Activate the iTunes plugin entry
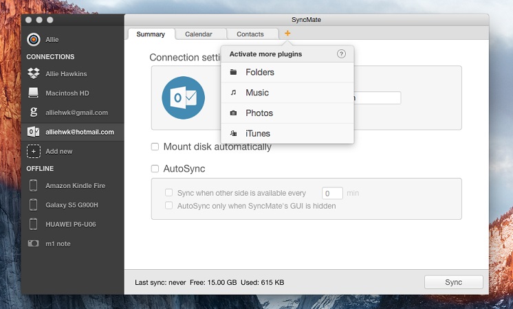The width and height of the screenshot is (513, 309). 287,133
